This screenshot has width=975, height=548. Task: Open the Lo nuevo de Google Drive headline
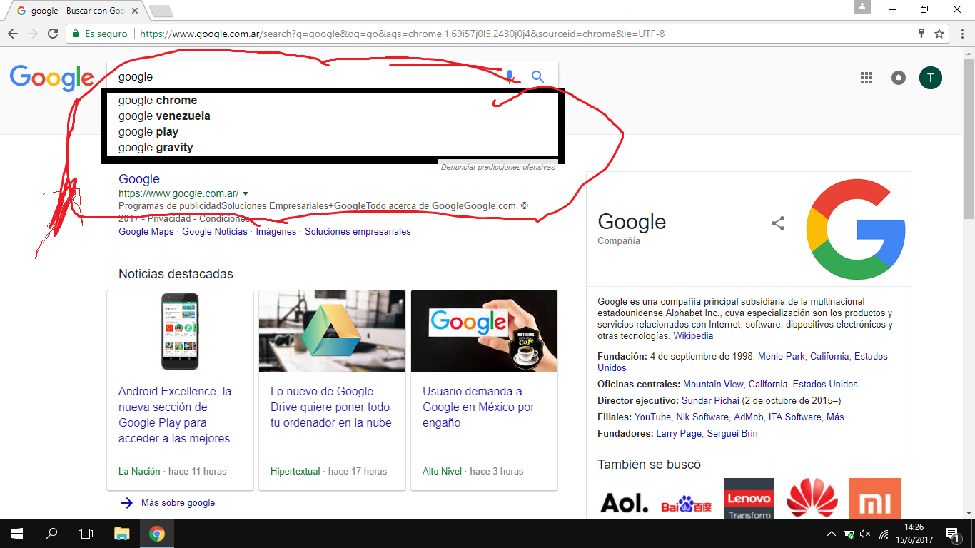[331, 407]
